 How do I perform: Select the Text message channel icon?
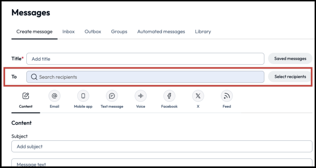point(112,96)
